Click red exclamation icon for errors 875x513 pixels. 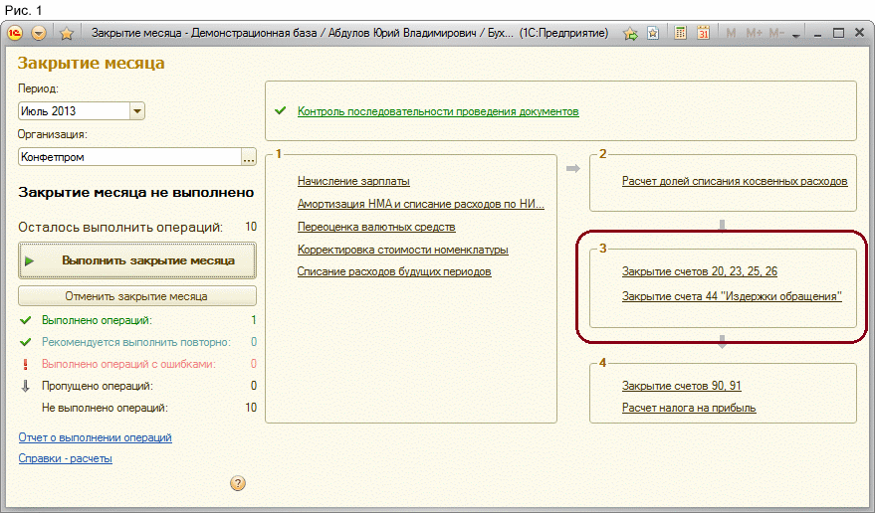coord(26,364)
